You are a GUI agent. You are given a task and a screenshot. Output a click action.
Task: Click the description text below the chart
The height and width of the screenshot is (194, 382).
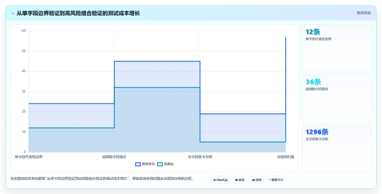pyautogui.click(x=102, y=178)
